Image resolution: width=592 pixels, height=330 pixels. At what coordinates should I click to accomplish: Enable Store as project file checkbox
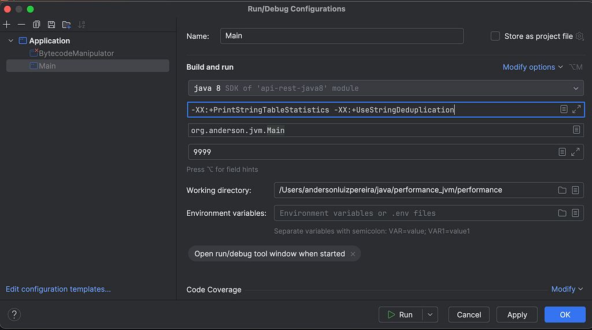495,36
